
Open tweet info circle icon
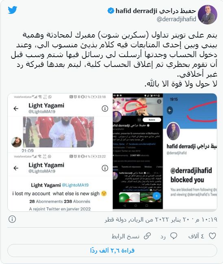(x=12, y=219)
